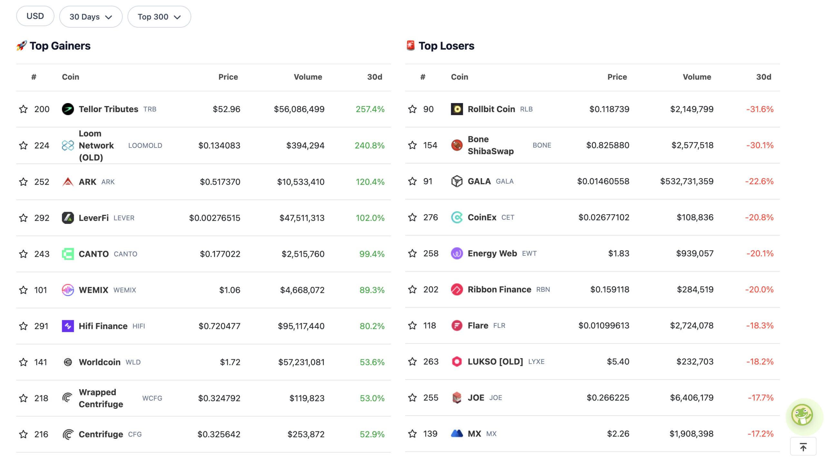The image size is (825, 461).
Task: Click the Top Losers heading
Action: pos(446,46)
